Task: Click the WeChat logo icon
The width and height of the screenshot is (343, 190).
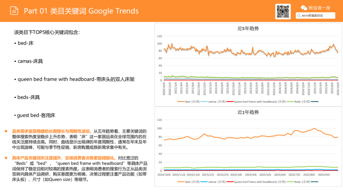Action: tap(304, 8)
